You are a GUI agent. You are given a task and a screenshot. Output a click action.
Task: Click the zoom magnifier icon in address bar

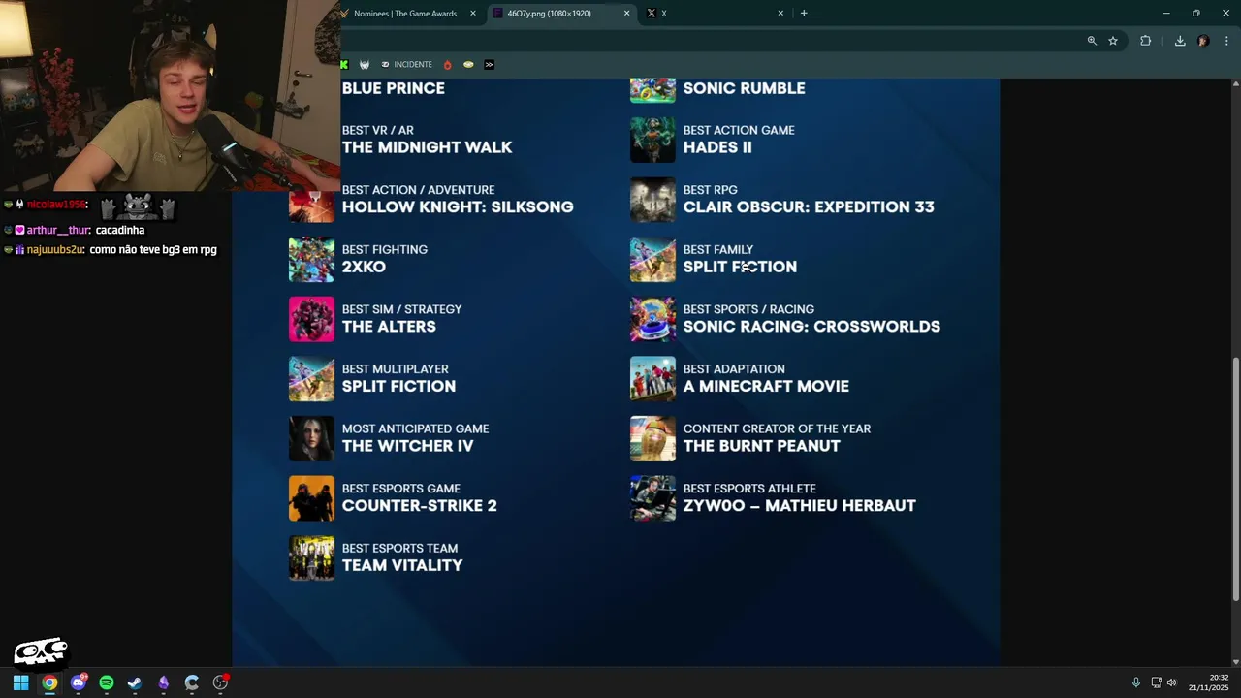click(1092, 41)
